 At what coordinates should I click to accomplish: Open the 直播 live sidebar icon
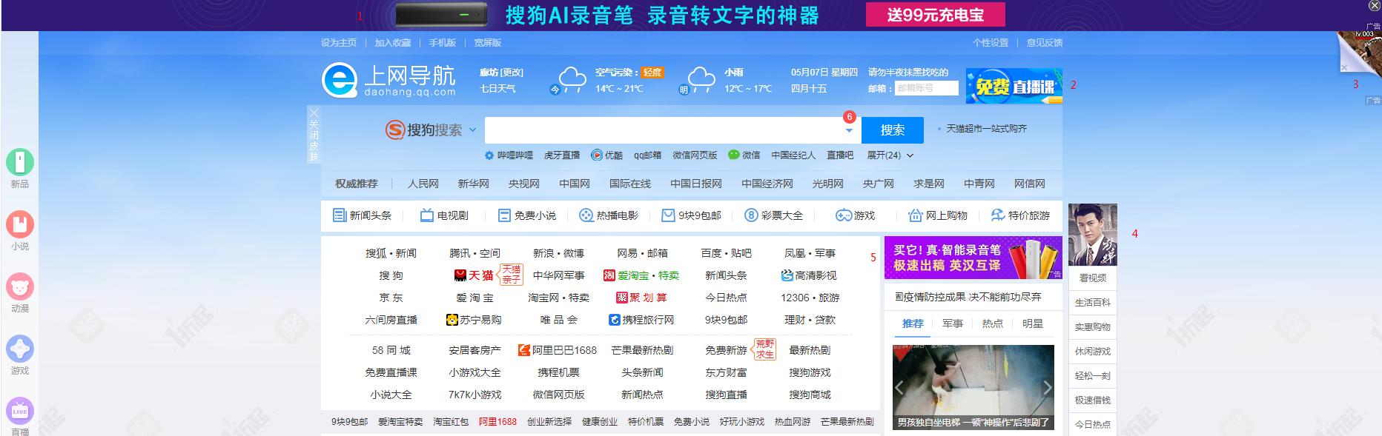pos(20,411)
